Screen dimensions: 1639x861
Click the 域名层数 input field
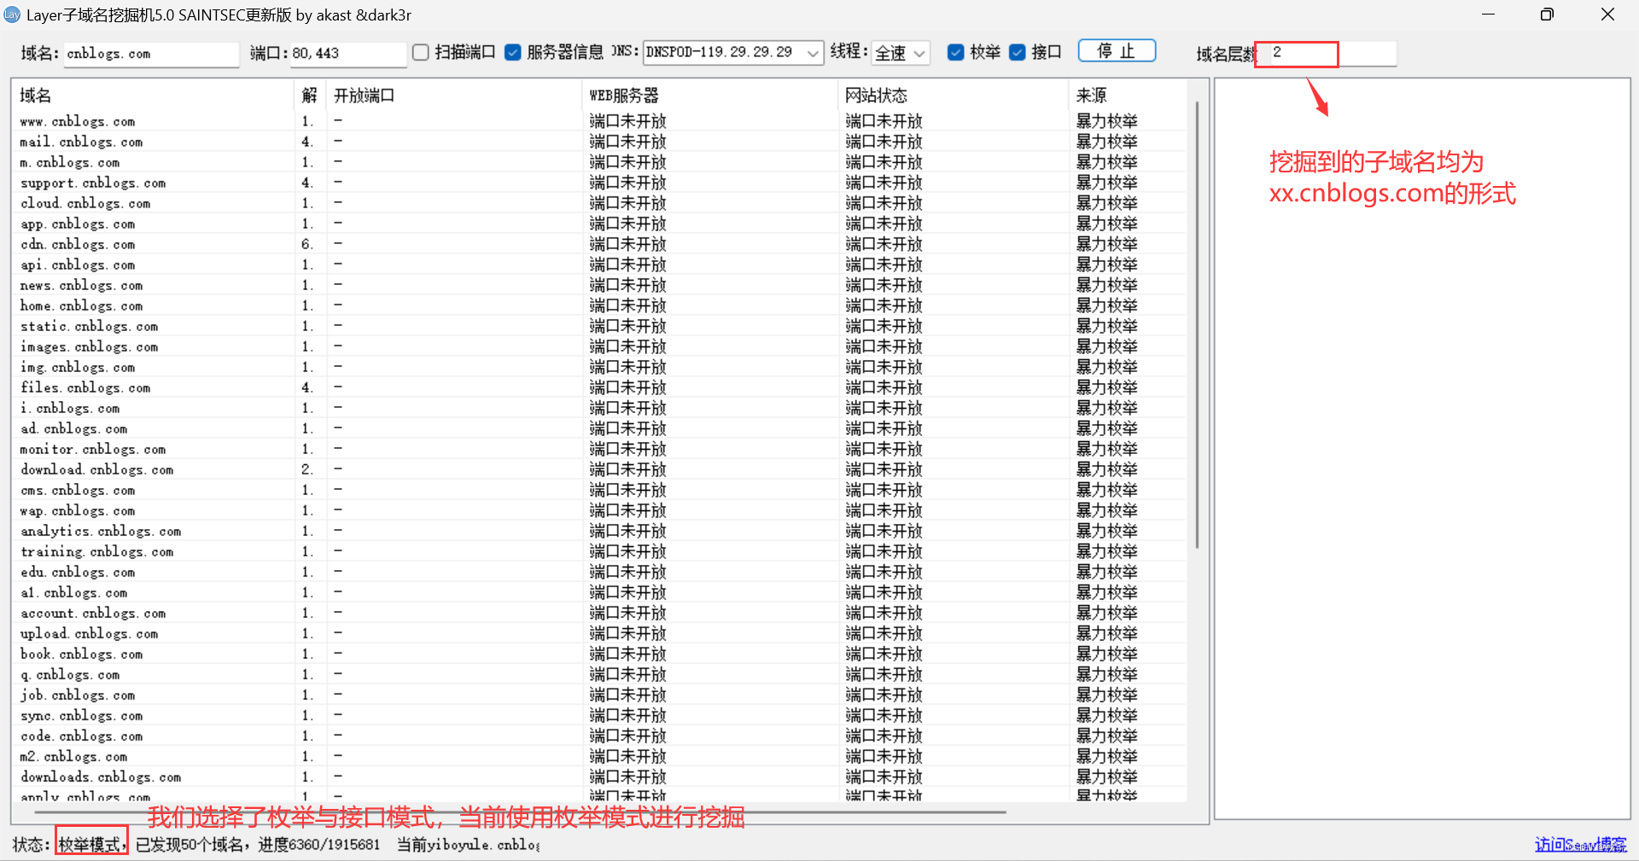[1327, 53]
